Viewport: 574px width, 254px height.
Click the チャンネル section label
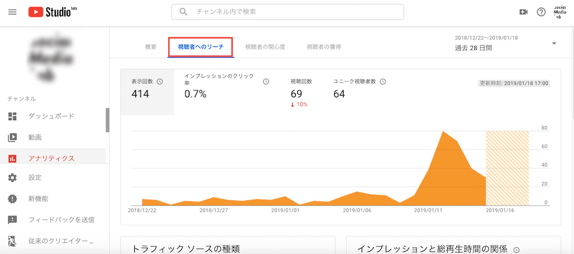click(22, 99)
